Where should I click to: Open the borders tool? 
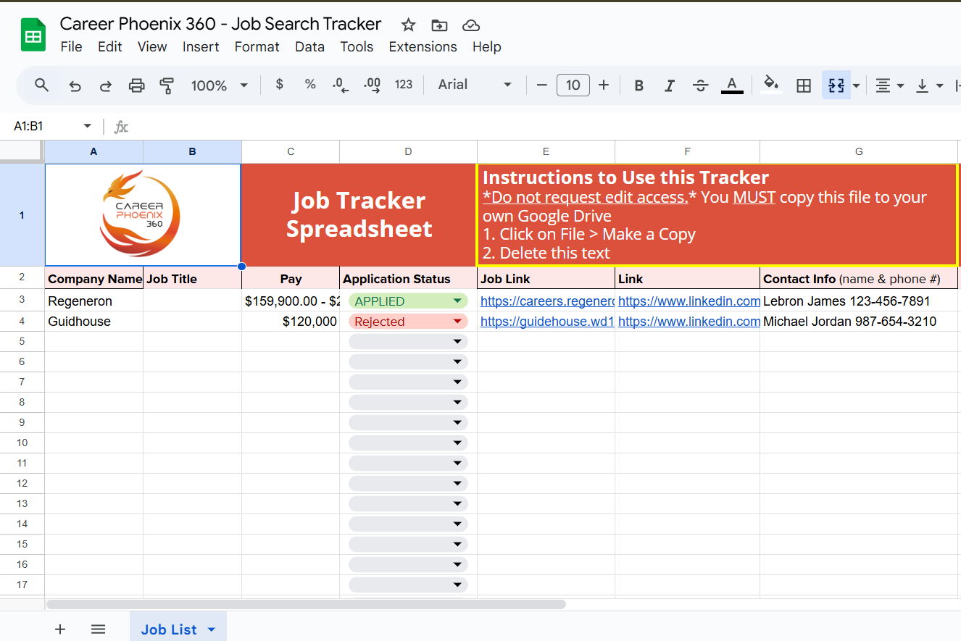pos(803,85)
